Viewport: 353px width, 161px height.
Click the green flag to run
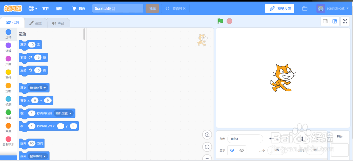tap(220, 21)
